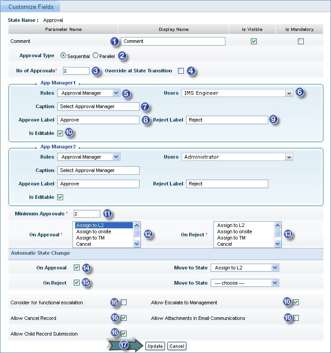Image resolution: width=331 pixels, height=353 pixels.
Task: Select the Customize Fields tab
Action: pos(31,7)
